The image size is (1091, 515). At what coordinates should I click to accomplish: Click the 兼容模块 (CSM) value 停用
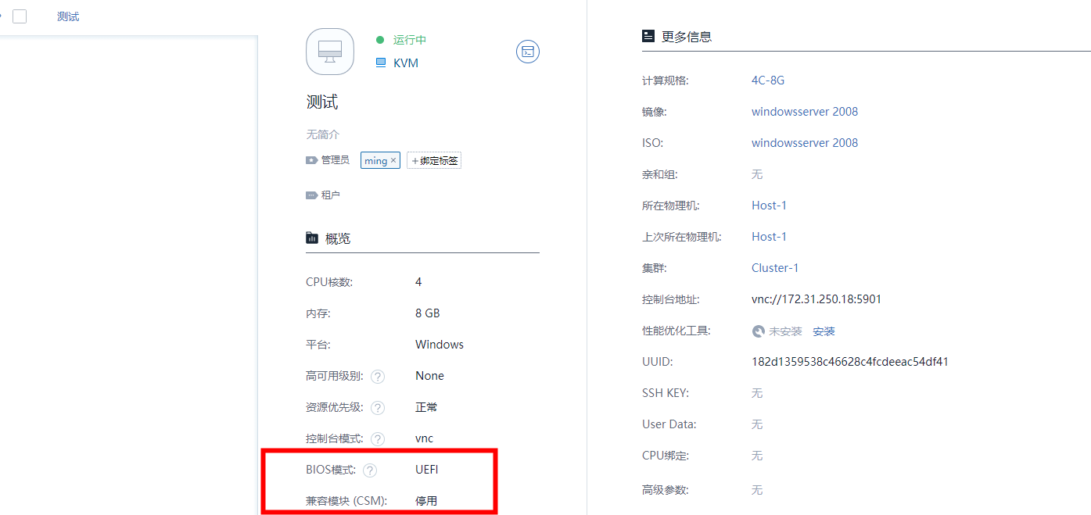pyautogui.click(x=426, y=501)
